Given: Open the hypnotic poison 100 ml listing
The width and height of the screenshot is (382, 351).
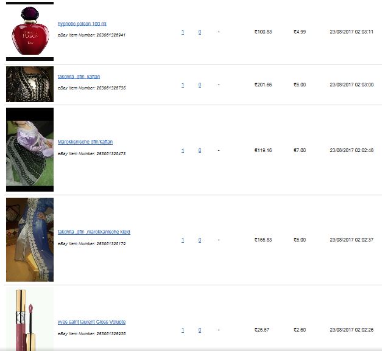Looking at the screenshot, I should (82, 24).
